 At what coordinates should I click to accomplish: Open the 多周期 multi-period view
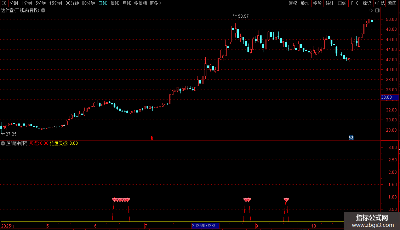pos(140,3)
